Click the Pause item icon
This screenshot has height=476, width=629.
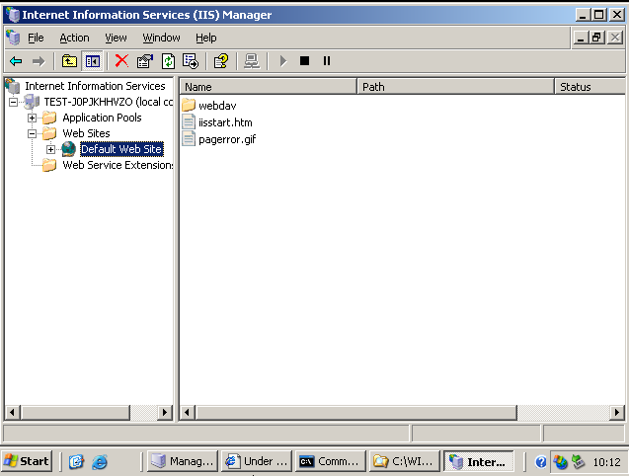327,61
